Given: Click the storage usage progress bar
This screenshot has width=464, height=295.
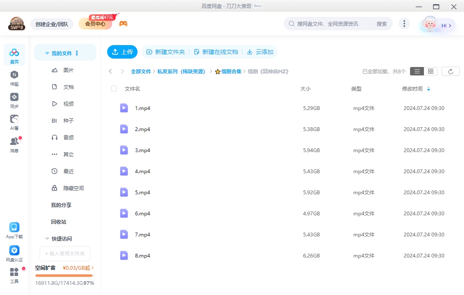Looking at the screenshot, I should coord(64,276).
